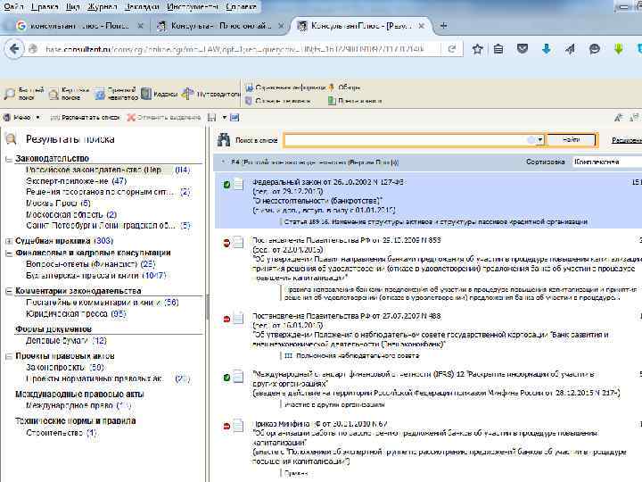Click the browser back arrow button

tap(14, 49)
